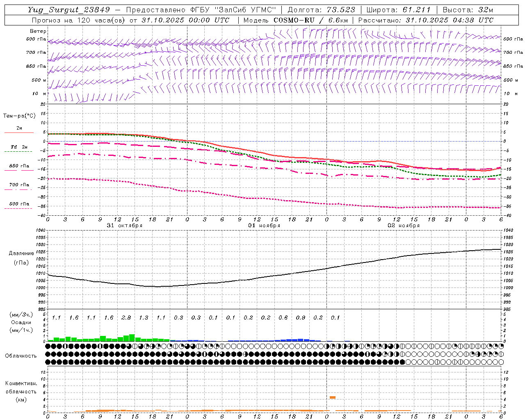Select the 0.9 precipitation value
This screenshot has width=525, height=420.
point(301,317)
